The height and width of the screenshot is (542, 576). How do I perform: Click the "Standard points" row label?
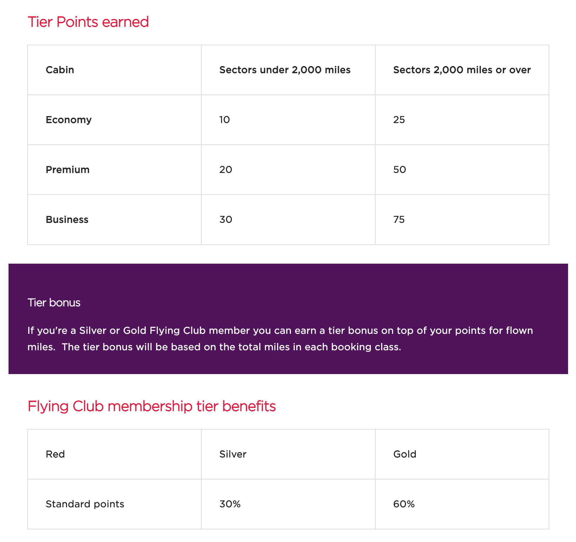[85, 504]
